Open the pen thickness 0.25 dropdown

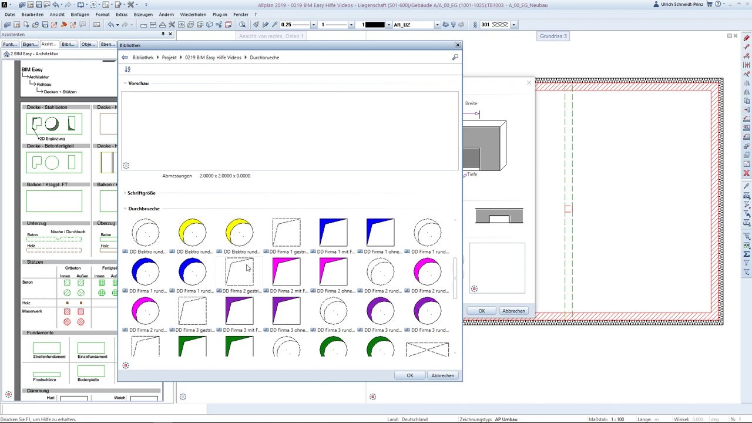coord(313,25)
